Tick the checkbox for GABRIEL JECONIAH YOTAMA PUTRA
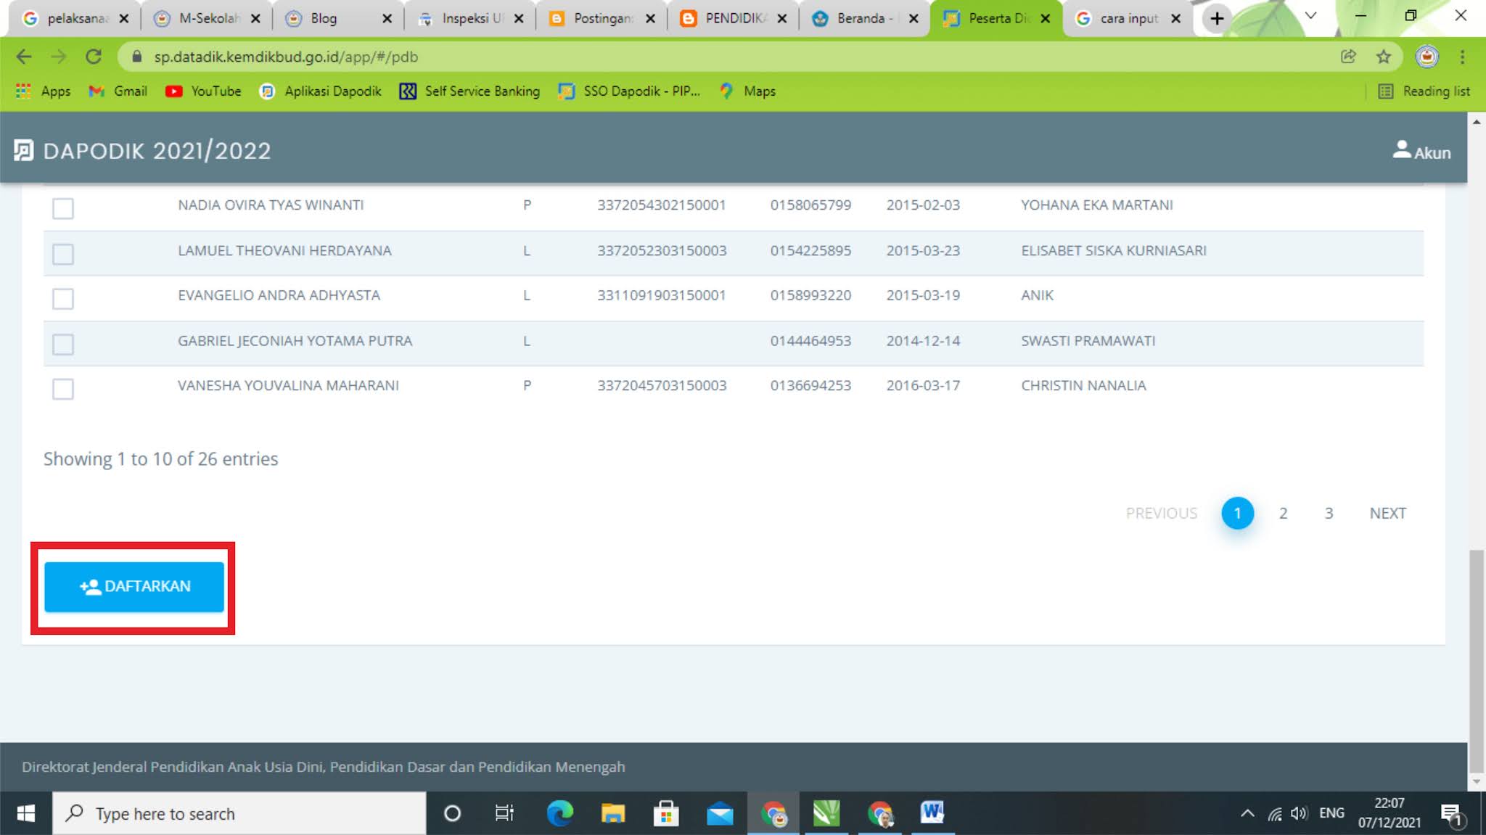The image size is (1486, 835). pyautogui.click(x=63, y=344)
